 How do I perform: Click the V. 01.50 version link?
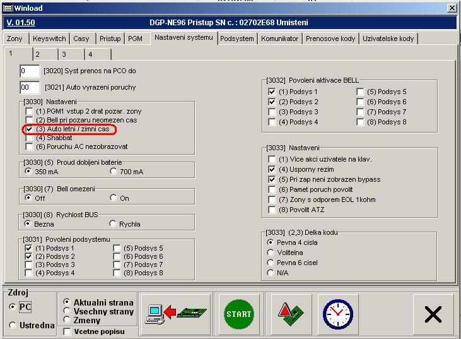(21, 23)
